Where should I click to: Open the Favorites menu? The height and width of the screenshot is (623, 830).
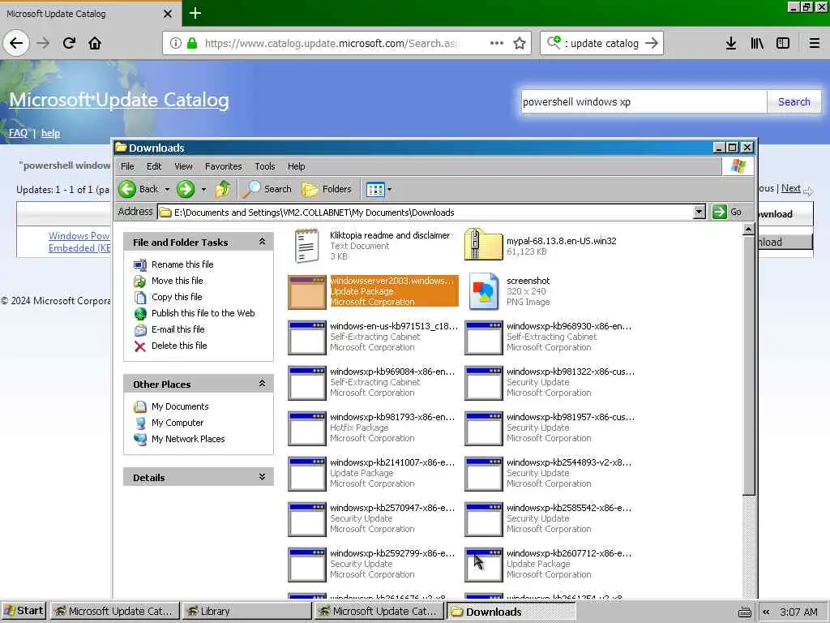pos(224,166)
